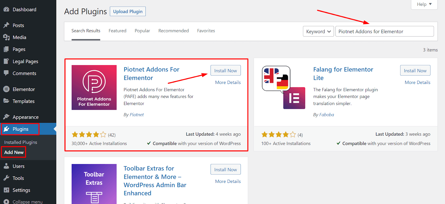Click the Settings sliders icon
Viewport: 445px width, 204px height.
click(x=6, y=190)
